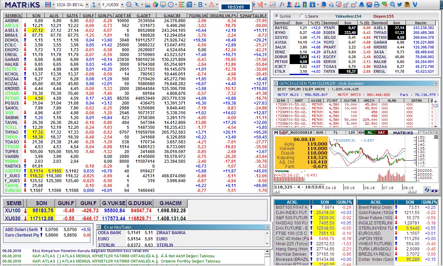The width and height of the screenshot is (443, 266).
Task: Click the chart value input field showing 118,325
Action: coord(300,187)
